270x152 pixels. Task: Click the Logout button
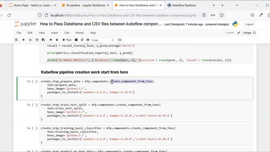(249, 24)
